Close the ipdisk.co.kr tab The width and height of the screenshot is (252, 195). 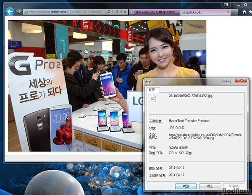(228, 12)
